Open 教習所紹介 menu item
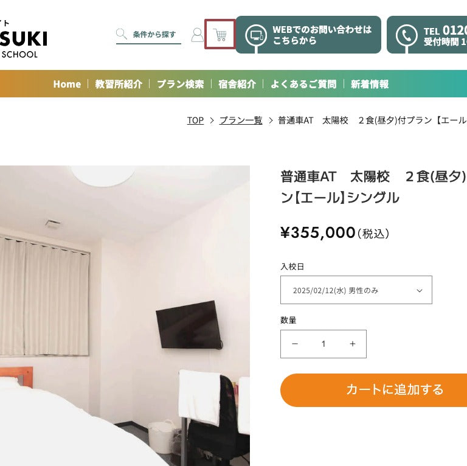467x466 pixels. pos(119,84)
